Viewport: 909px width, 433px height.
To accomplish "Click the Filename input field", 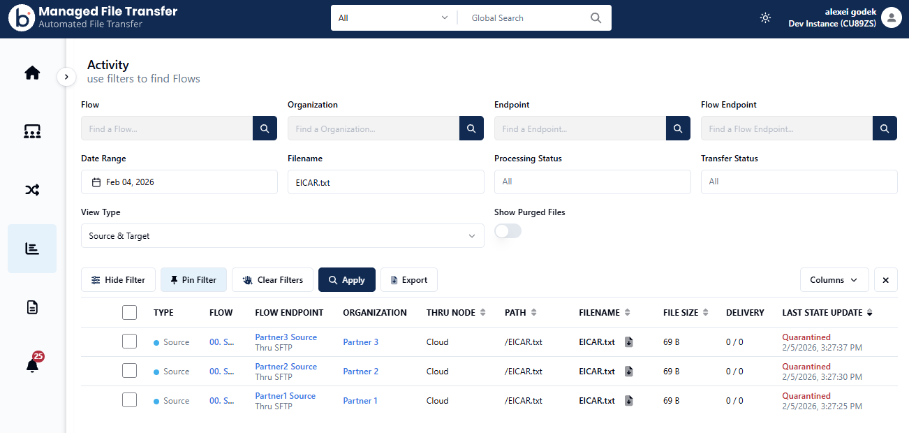I will pyautogui.click(x=385, y=182).
